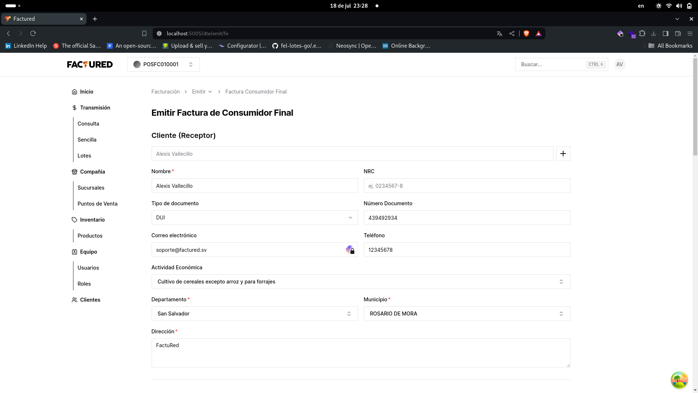Click the AV user avatar

tap(619, 64)
